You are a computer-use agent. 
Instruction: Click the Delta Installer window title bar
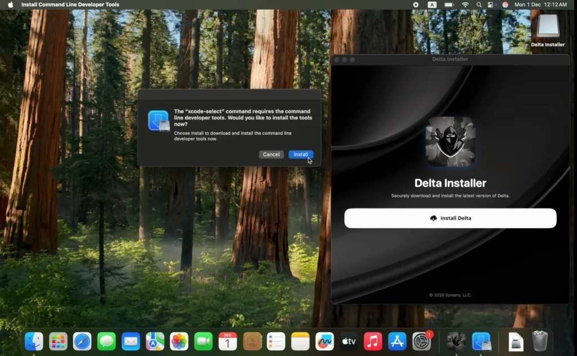(x=450, y=59)
